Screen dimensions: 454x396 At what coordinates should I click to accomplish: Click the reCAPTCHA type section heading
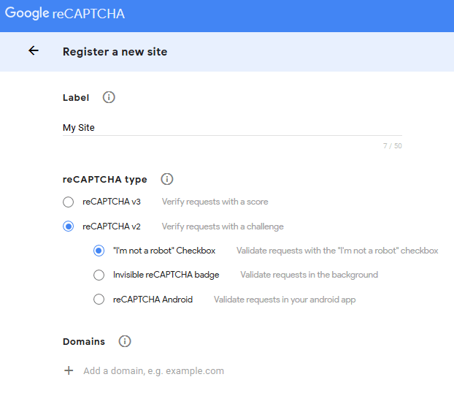pyautogui.click(x=105, y=180)
